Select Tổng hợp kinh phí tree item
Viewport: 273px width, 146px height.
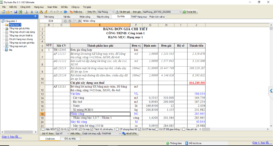click(18, 46)
